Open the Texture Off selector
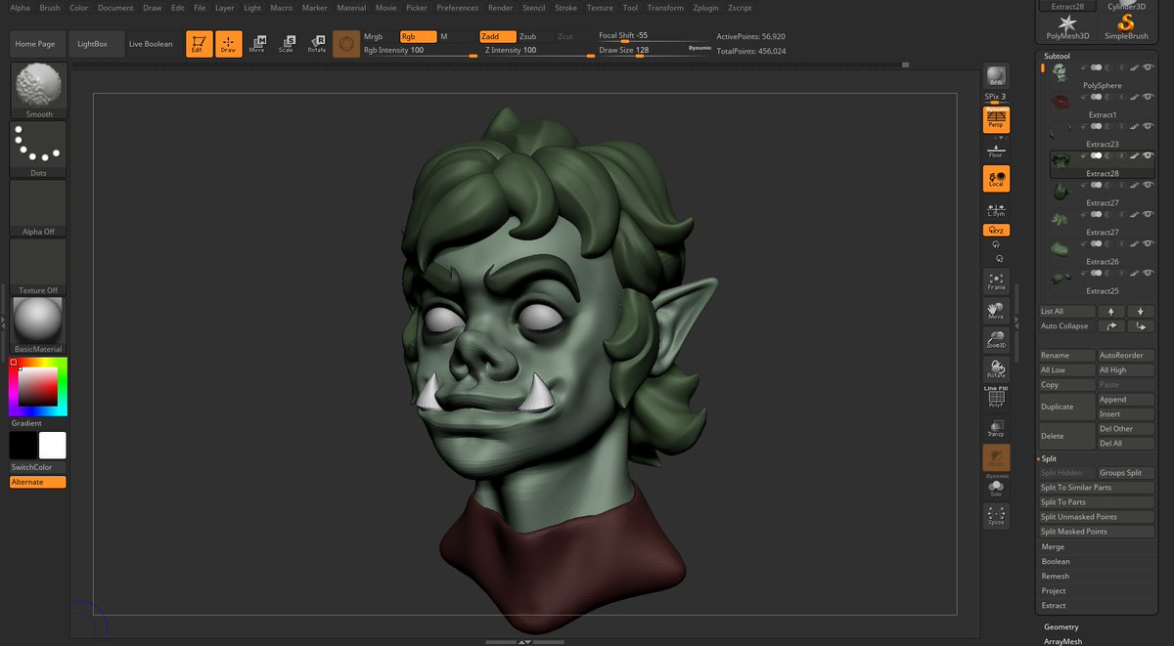Screen dimensions: 1174x646 (x=38, y=267)
